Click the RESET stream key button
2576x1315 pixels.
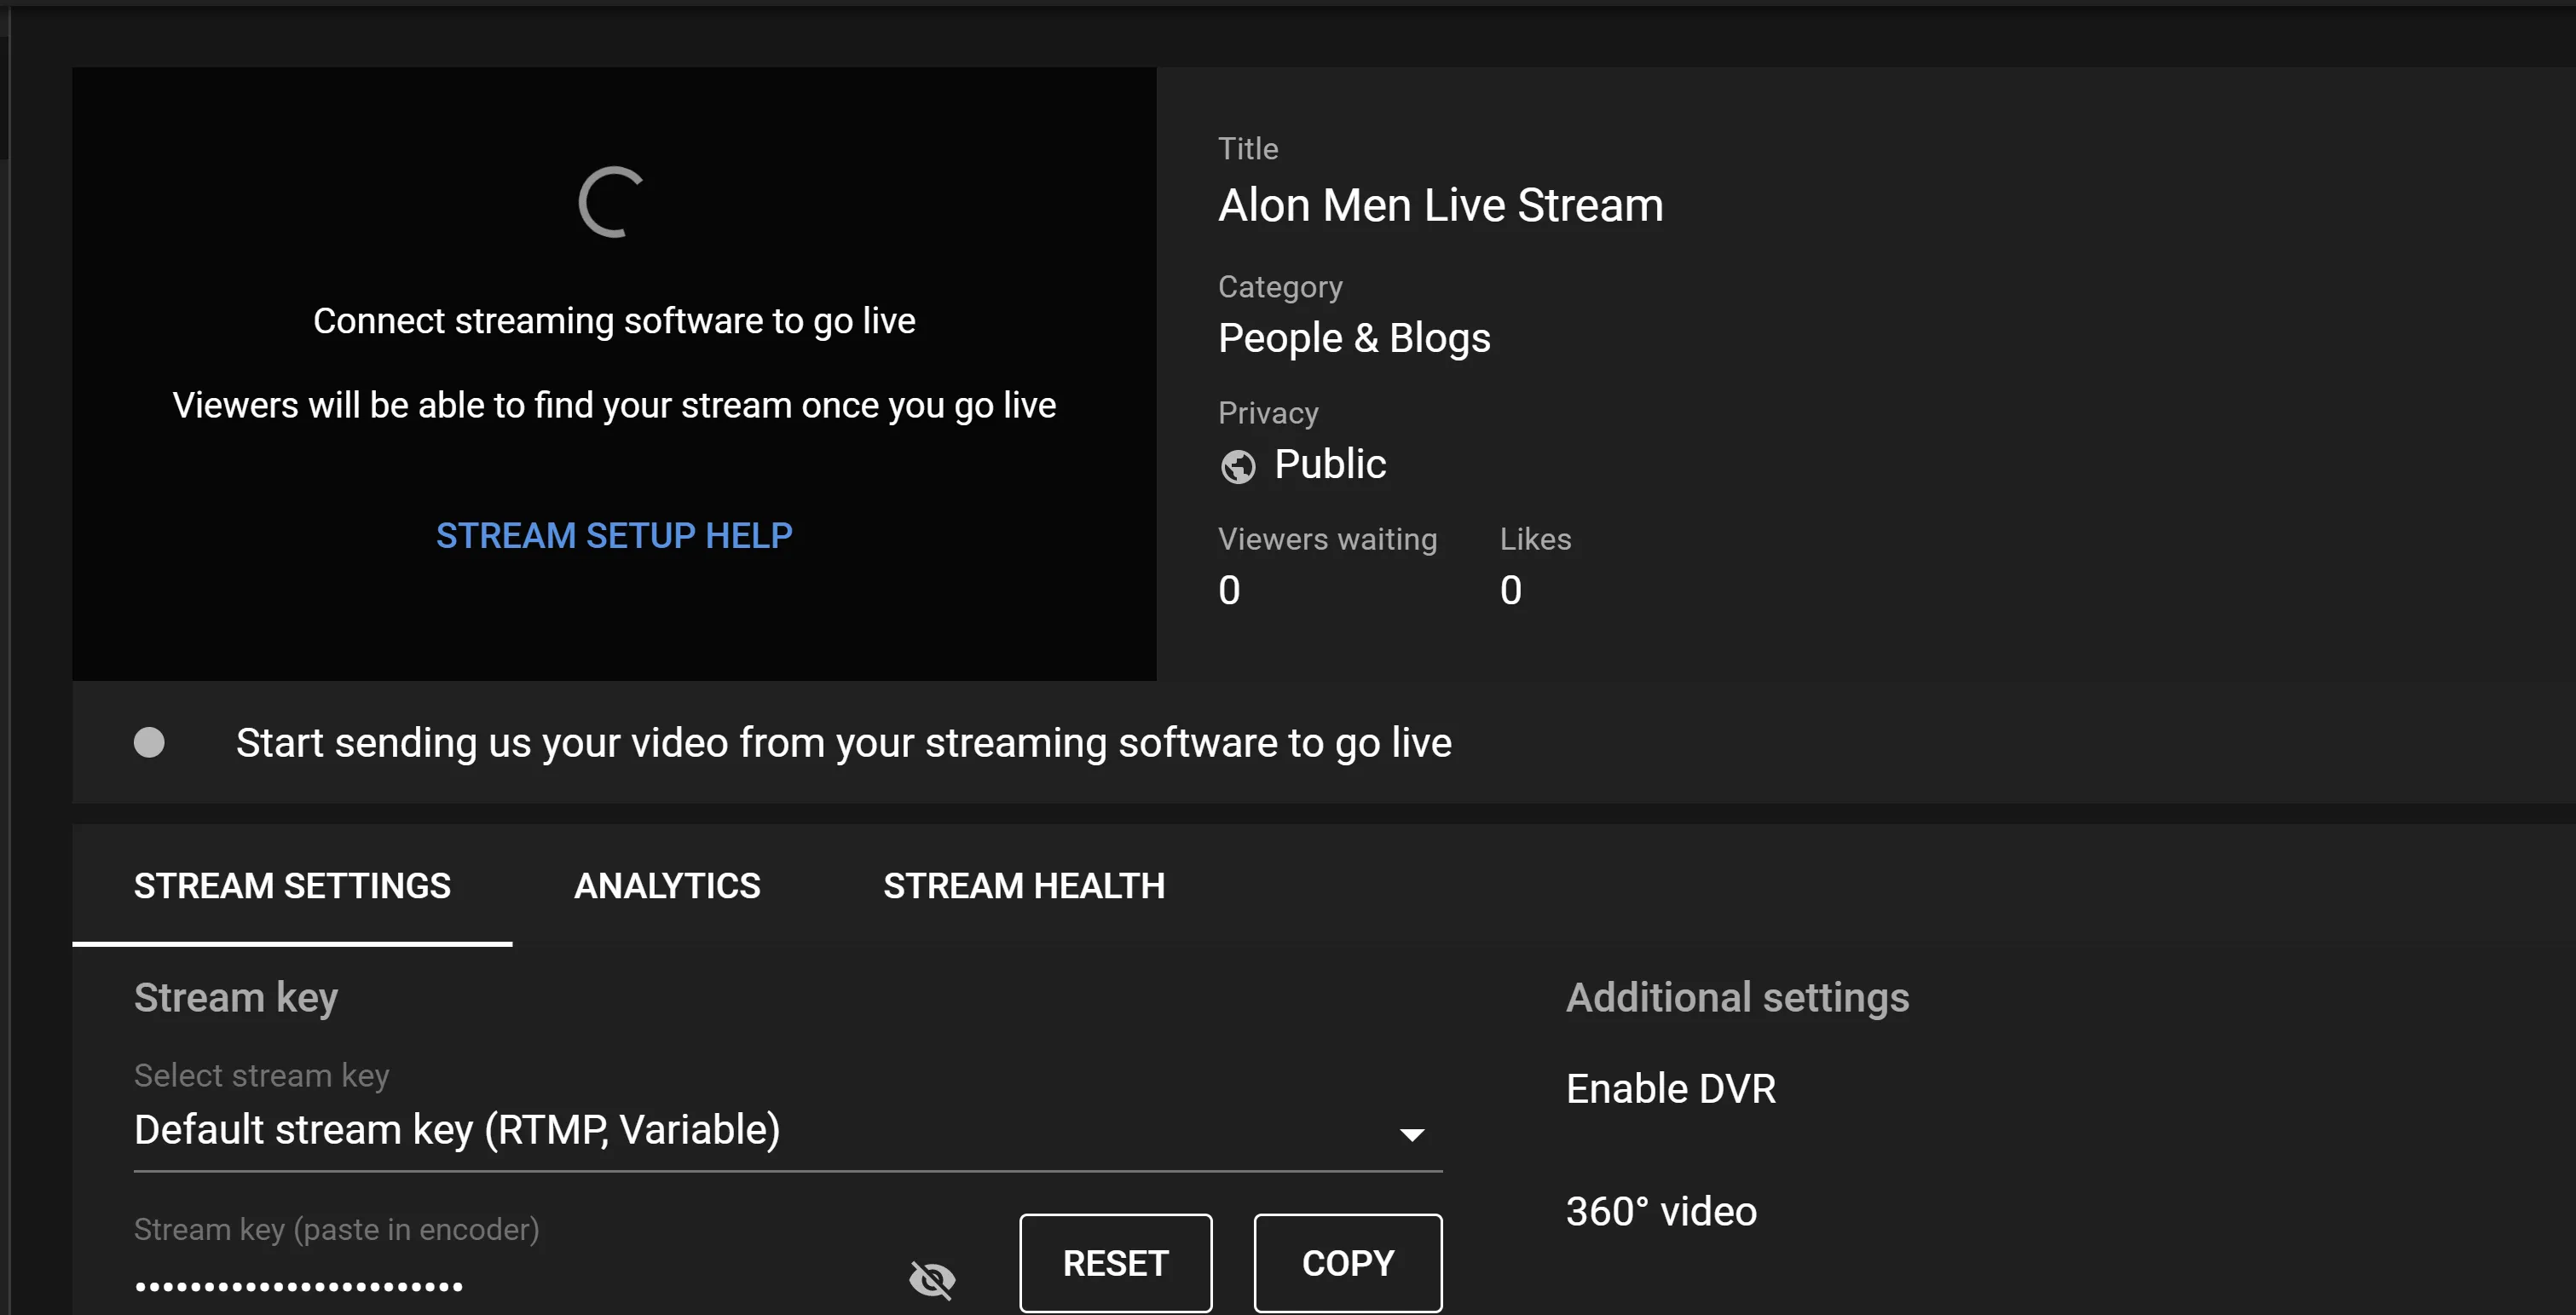pyautogui.click(x=1115, y=1263)
